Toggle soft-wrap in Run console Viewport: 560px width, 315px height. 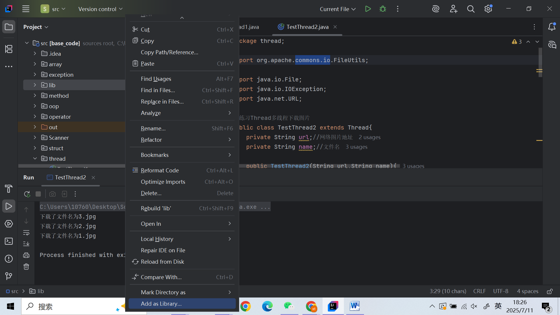[26, 233]
